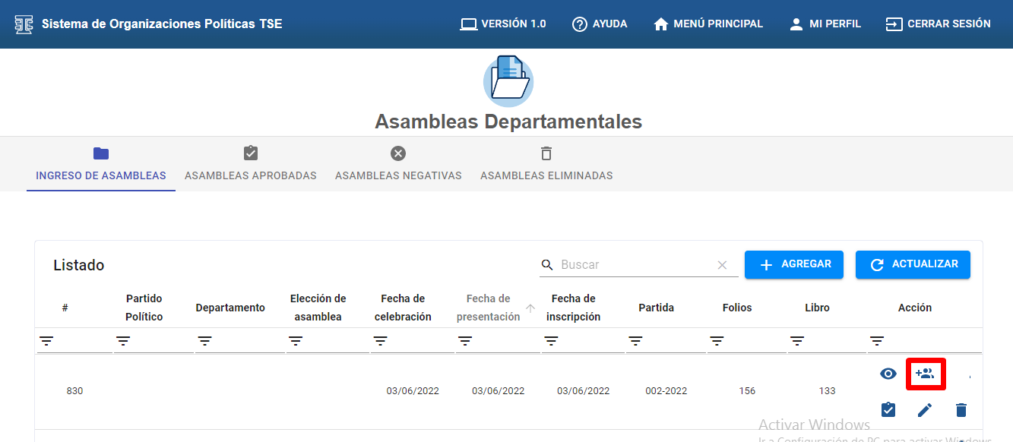Click the Asambleas Departamentales folder image

point(508,81)
